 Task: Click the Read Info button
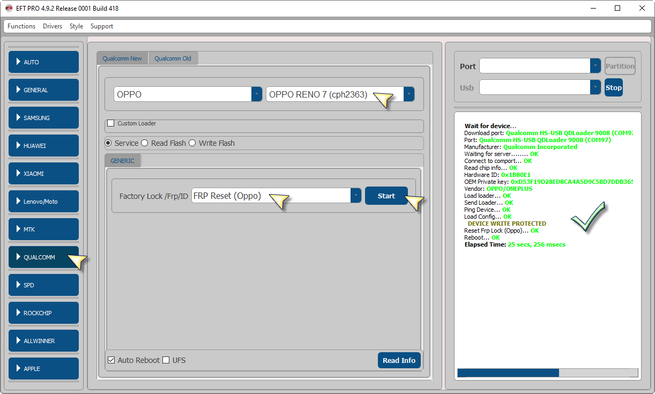coord(399,360)
